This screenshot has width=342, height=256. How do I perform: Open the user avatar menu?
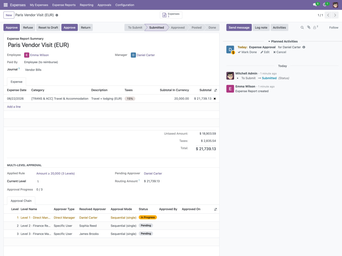point(335,5)
